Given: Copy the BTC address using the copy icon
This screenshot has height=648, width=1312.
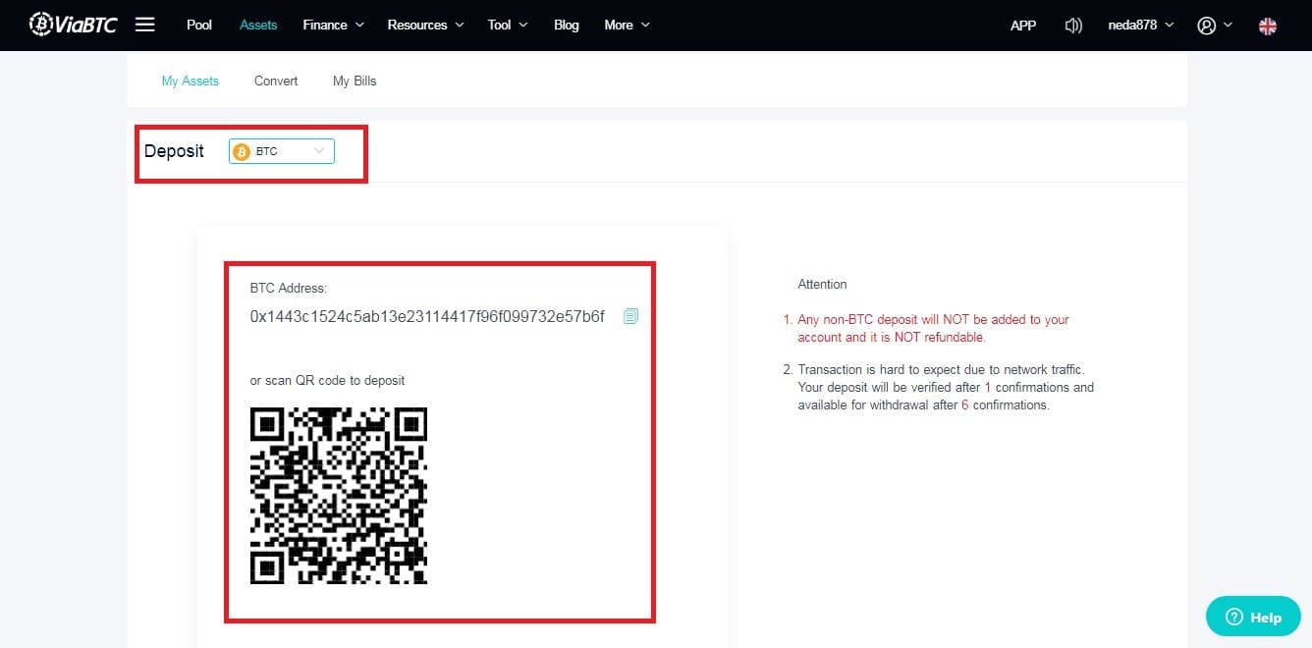Looking at the screenshot, I should click(x=630, y=316).
